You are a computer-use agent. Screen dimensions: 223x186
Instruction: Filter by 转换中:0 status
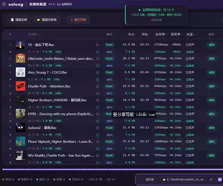click(x=25, y=179)
